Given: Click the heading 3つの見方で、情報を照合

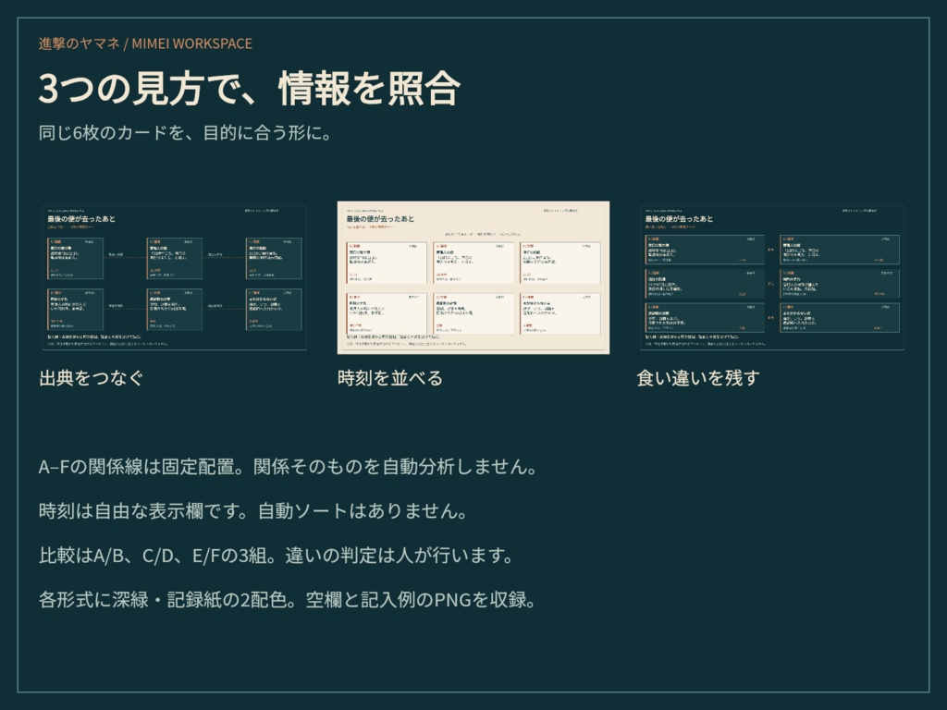Looking at the screenshot, I should [x=250, y=88].
